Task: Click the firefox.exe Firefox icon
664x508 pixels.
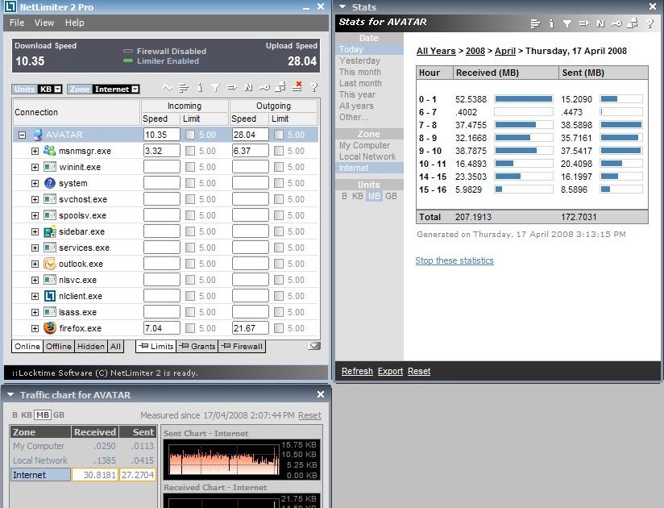Action: tap(50, 328)
